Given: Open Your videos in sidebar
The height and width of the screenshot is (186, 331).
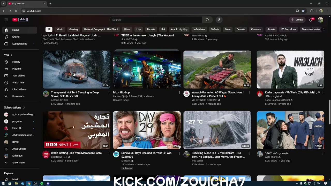Looking at the screenshot, I should 20,76.
